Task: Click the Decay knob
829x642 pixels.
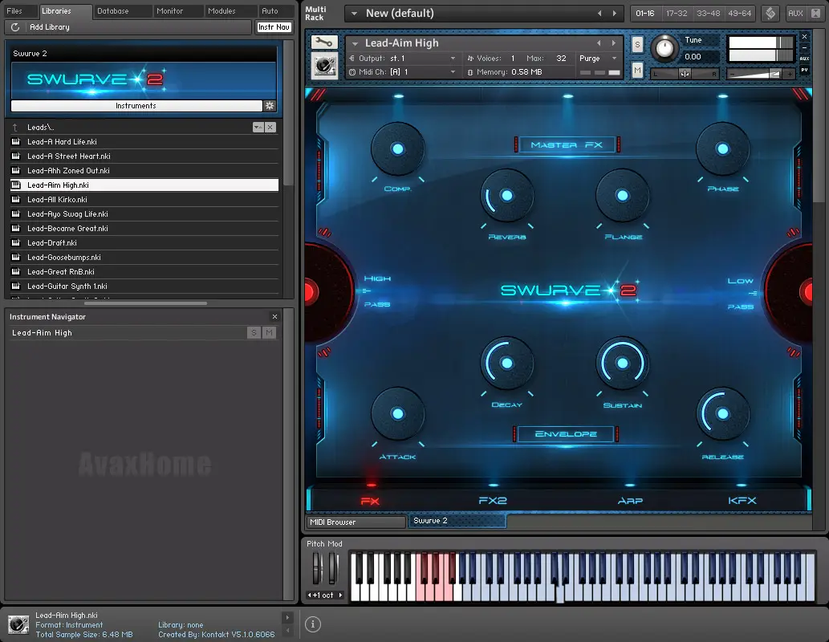Action: [506, 364]
